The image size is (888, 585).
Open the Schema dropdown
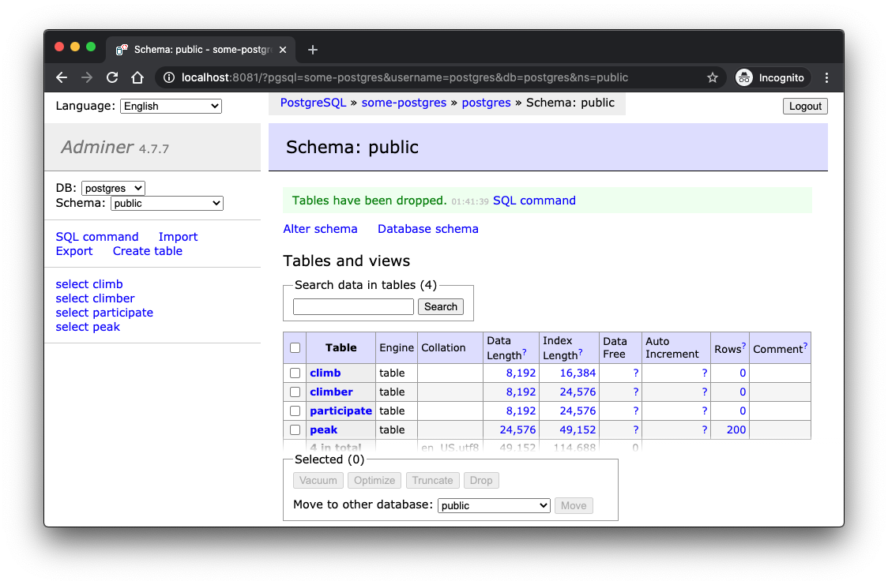pyautogui.click(x=166, y=203)
